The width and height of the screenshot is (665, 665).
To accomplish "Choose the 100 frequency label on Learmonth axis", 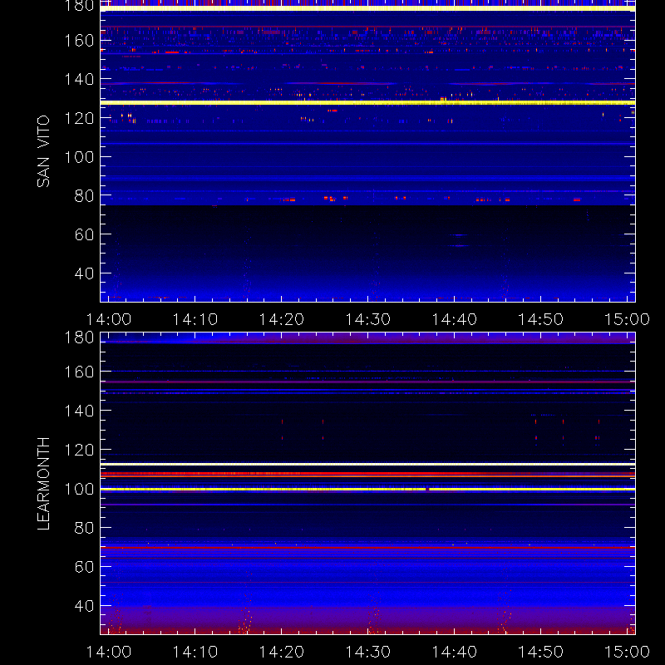I will [x=79, y=489].
